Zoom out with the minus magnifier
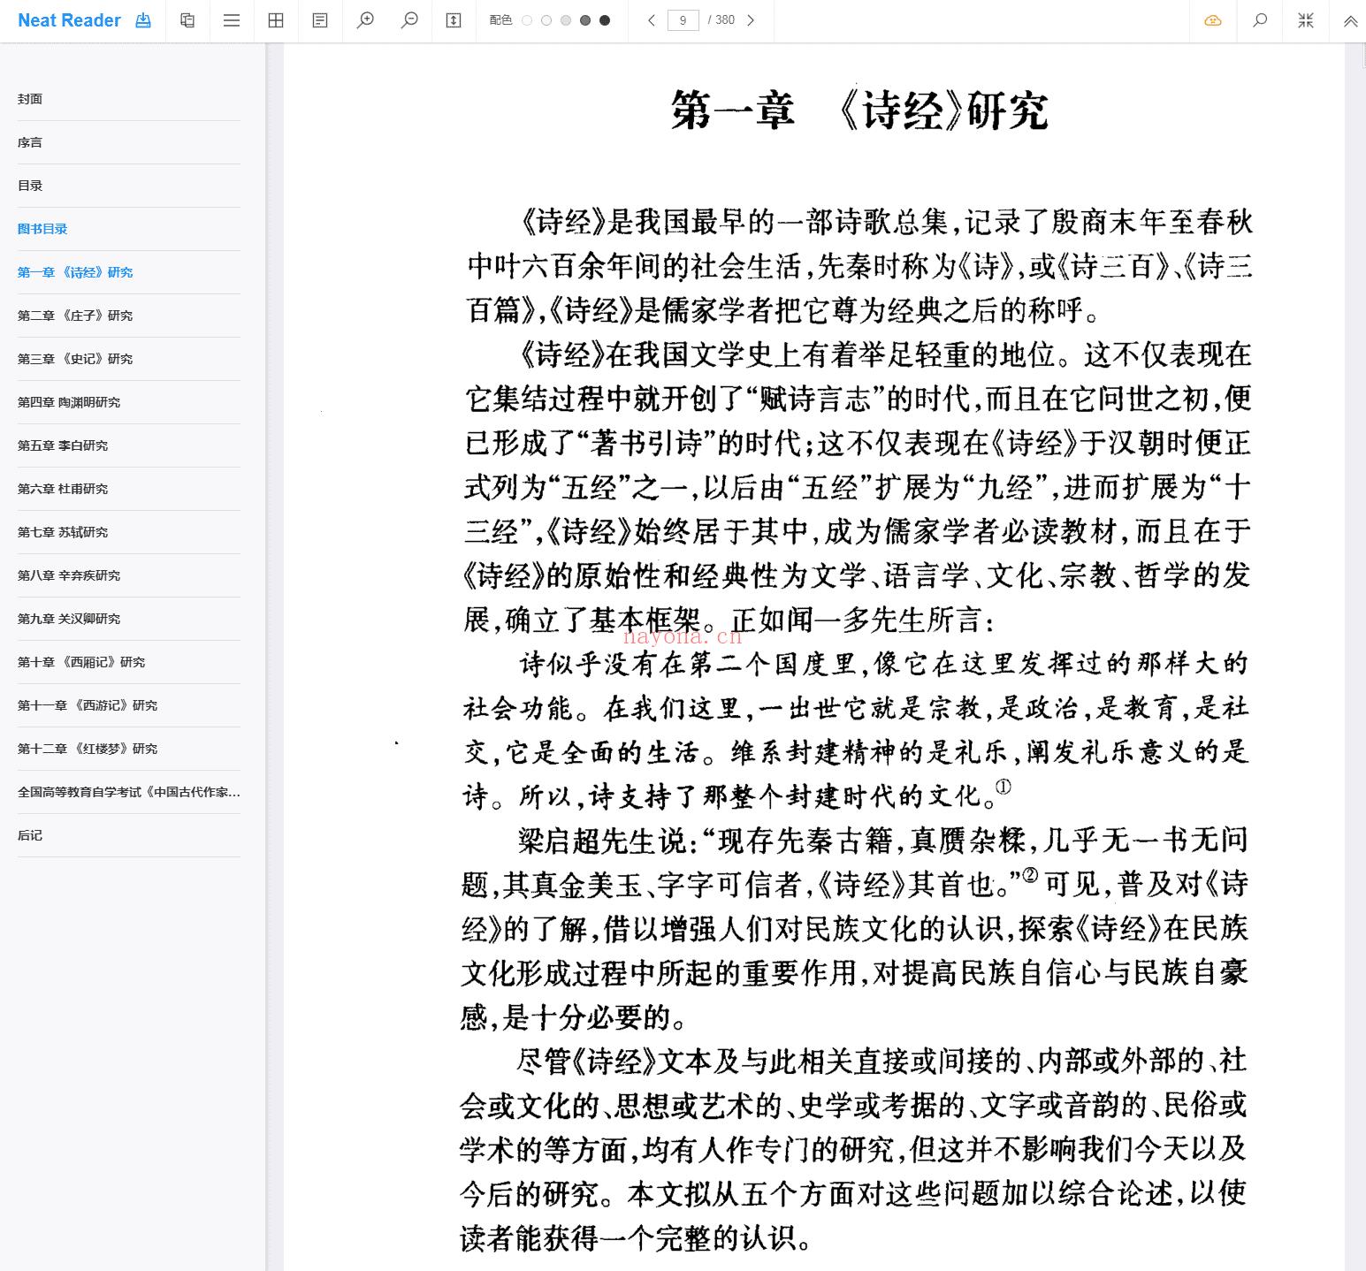This screenshot has width=1366, height=1271. (x=409, y=20)
